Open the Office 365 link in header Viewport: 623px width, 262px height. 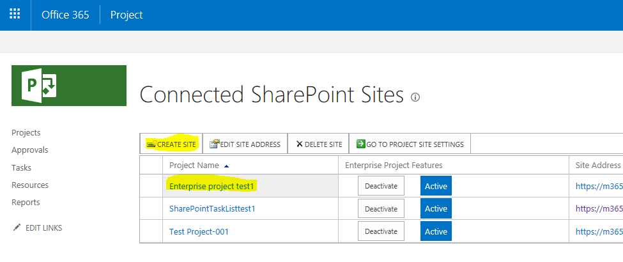[x=66, y=15]
